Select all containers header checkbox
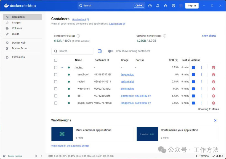 tap(56, 60)
